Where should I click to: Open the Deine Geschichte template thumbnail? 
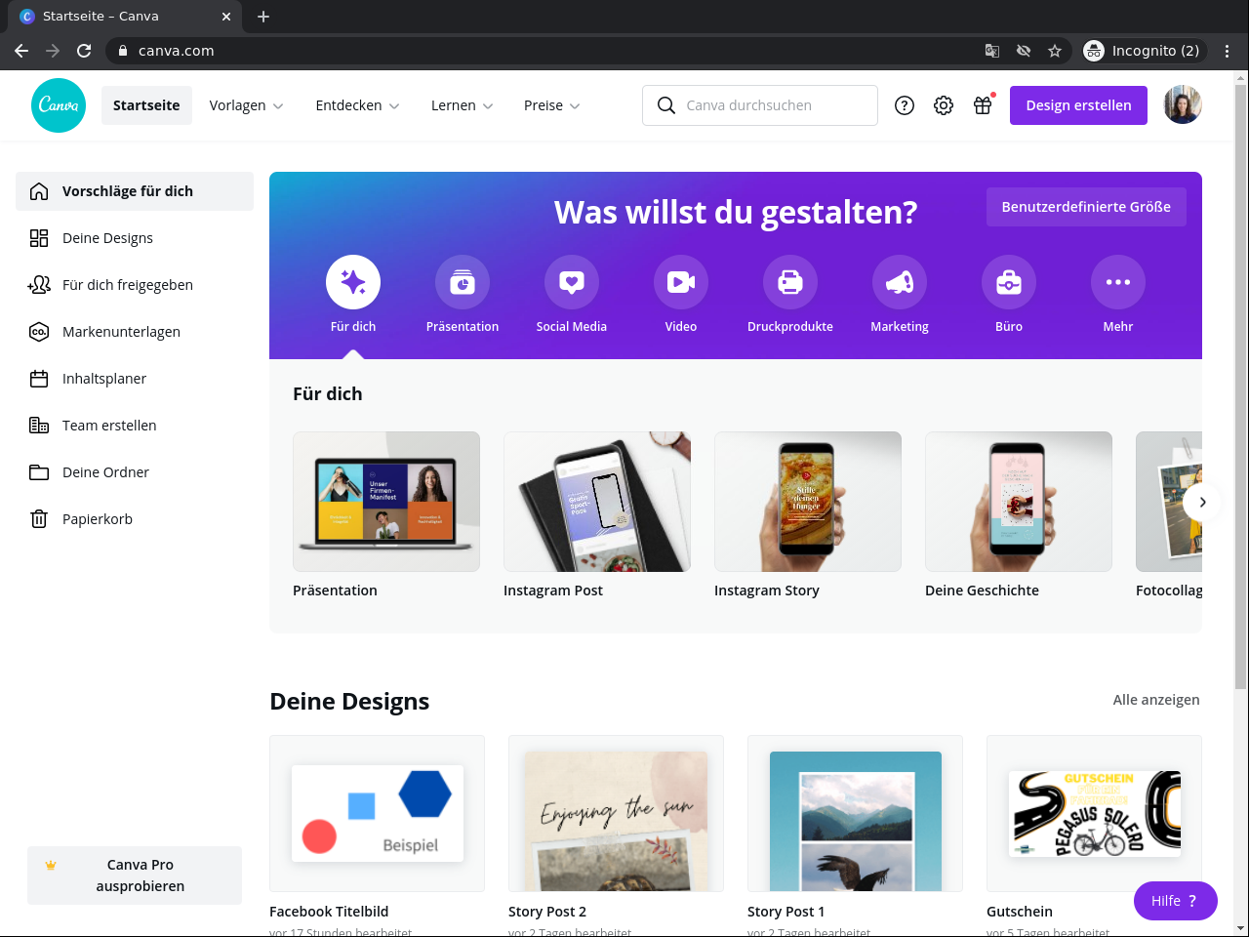tap(1019, 502)
